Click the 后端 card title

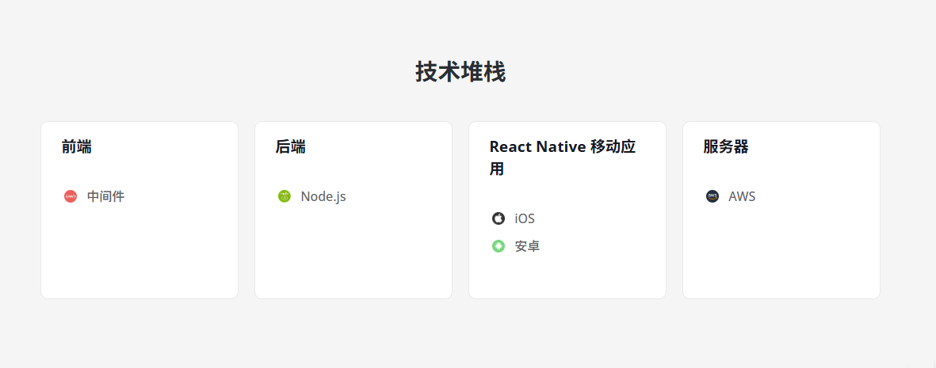pyautogui.click(x=291, y=146)
